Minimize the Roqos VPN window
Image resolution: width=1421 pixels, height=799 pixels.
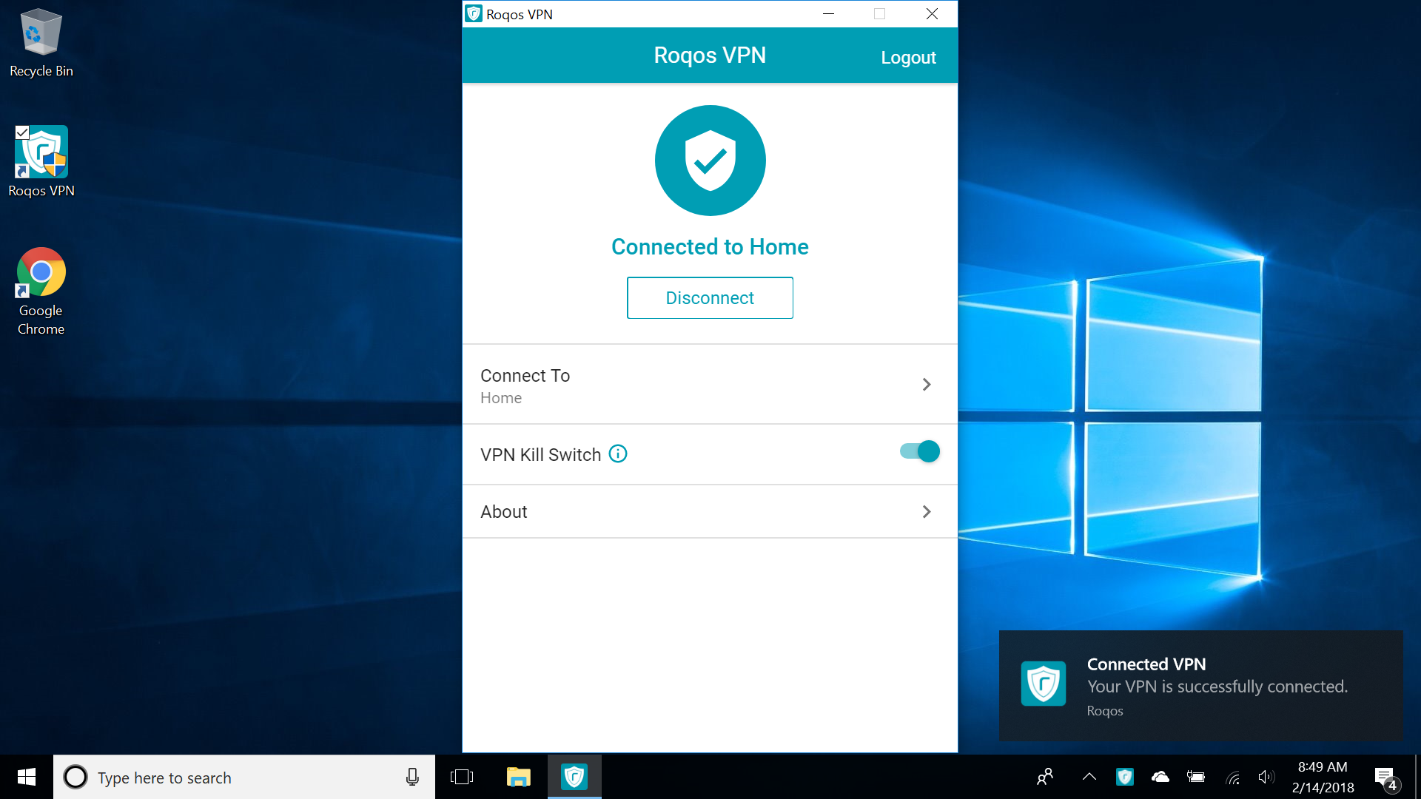pos(828,14)
